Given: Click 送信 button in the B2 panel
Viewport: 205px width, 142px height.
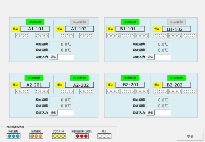Looking at the screenshot, I should click(x=150, y=113).
